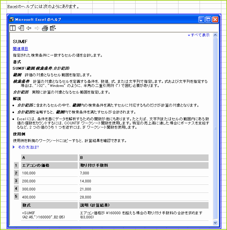Image resolution: width=227 pixels, height=230 pixels.
Task: Open the help Options dropdown icon
Action: (53, 28)
